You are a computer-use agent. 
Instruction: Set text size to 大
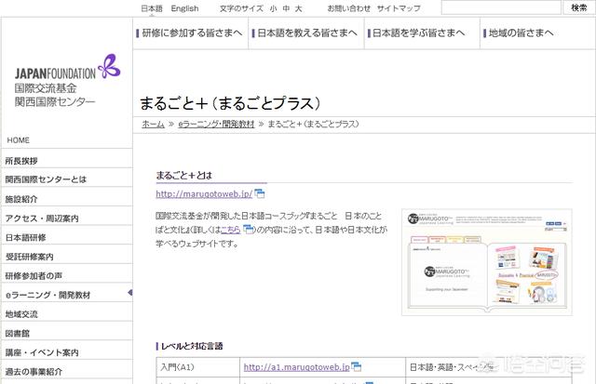tap(298, 8)
